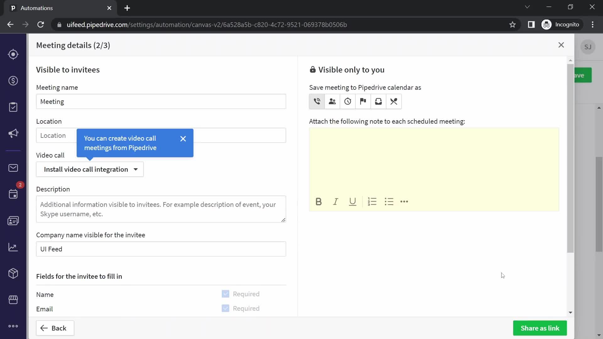Image resolution: width=603 pixels, height=339 pixels.
Task: Select the attendees/people icon for calendar
Action: pos(332,101)
